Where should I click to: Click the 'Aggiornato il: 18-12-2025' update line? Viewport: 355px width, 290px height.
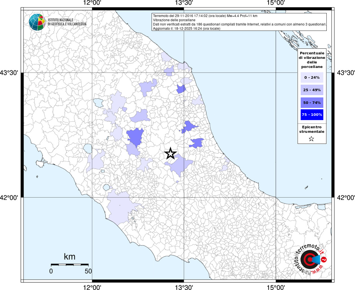click(x=186, y=29)
